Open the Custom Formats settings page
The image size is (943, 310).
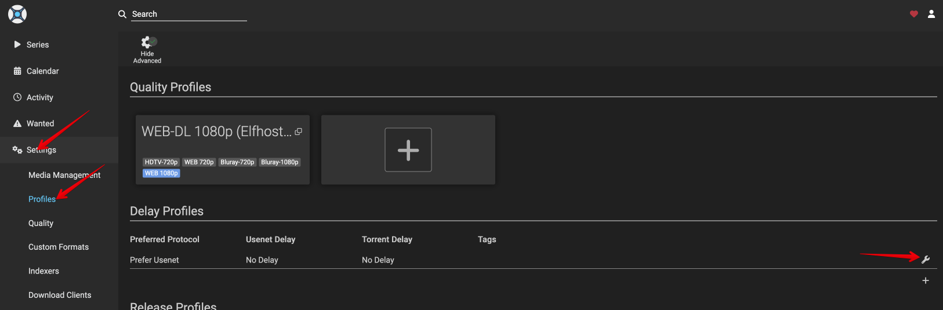(59, 247)
